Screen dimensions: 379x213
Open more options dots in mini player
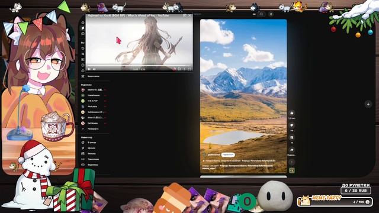tap(184, 69)
